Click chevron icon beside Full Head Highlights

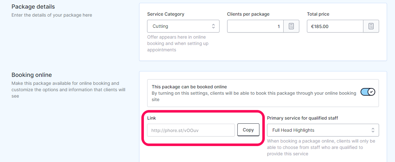pyautogui.click(x=373, y=130)
